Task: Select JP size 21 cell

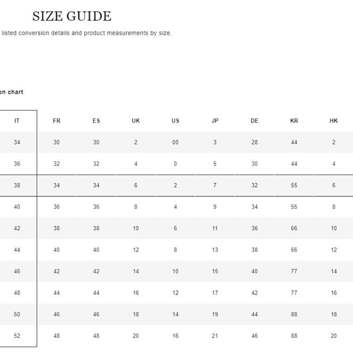Action: click(x=215, y=336)
